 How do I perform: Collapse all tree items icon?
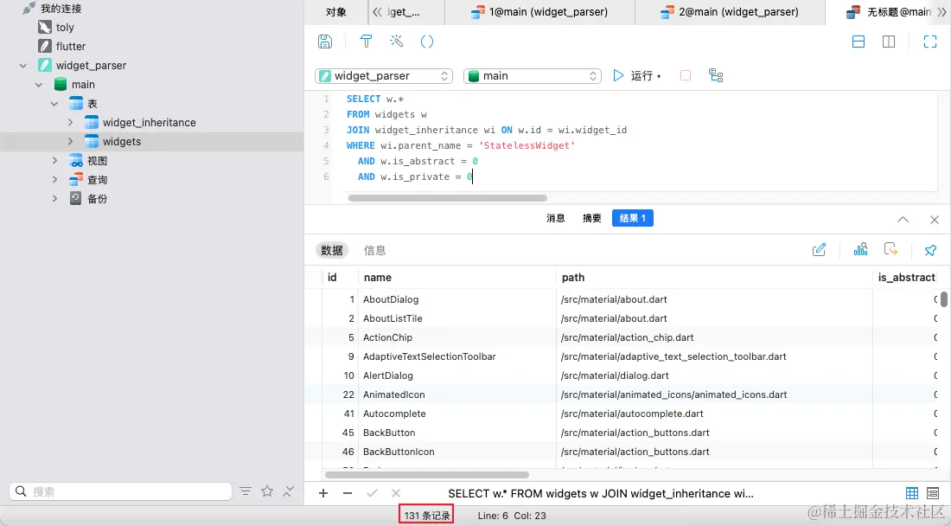pyautogui.click(x=289, y=491)
